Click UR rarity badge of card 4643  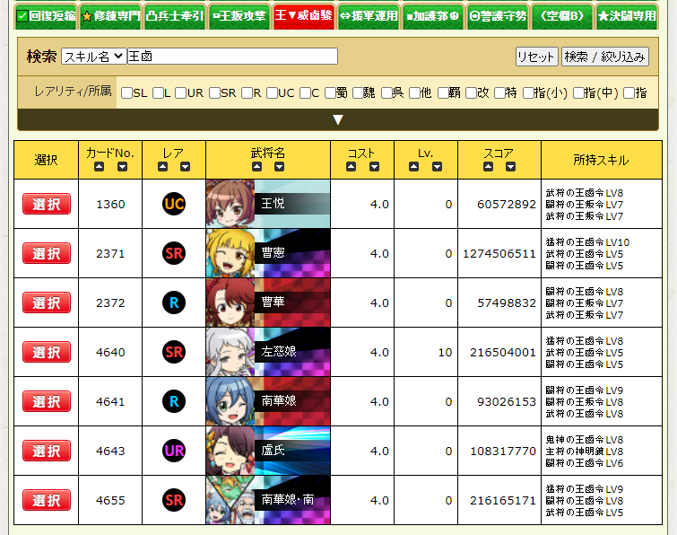click(x=174, y=451)
